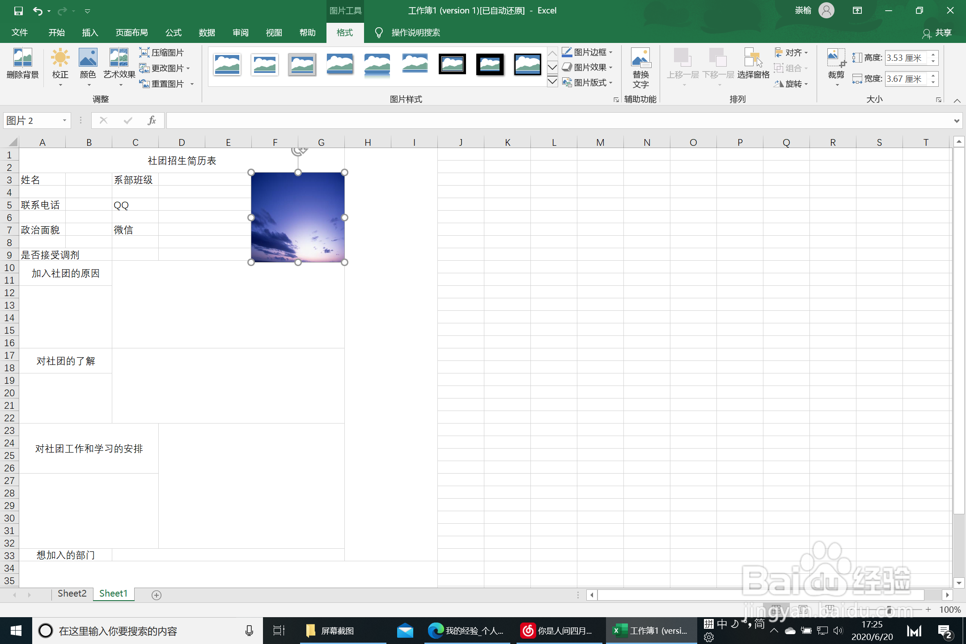Viewport: 966px width, 644px height.
Task: Switch to the Insert (插入) ribbon tab
Action: (89, 33)
